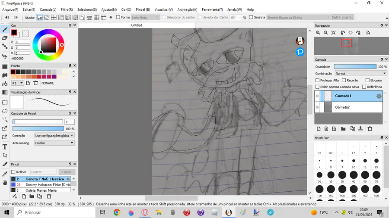Hide Camada1 layer visibility dot
The image size is (389, 218).
pos(317,96)
